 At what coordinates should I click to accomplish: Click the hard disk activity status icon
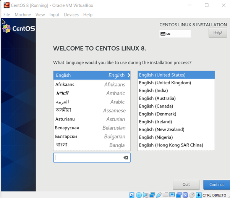tap(132, 195)
